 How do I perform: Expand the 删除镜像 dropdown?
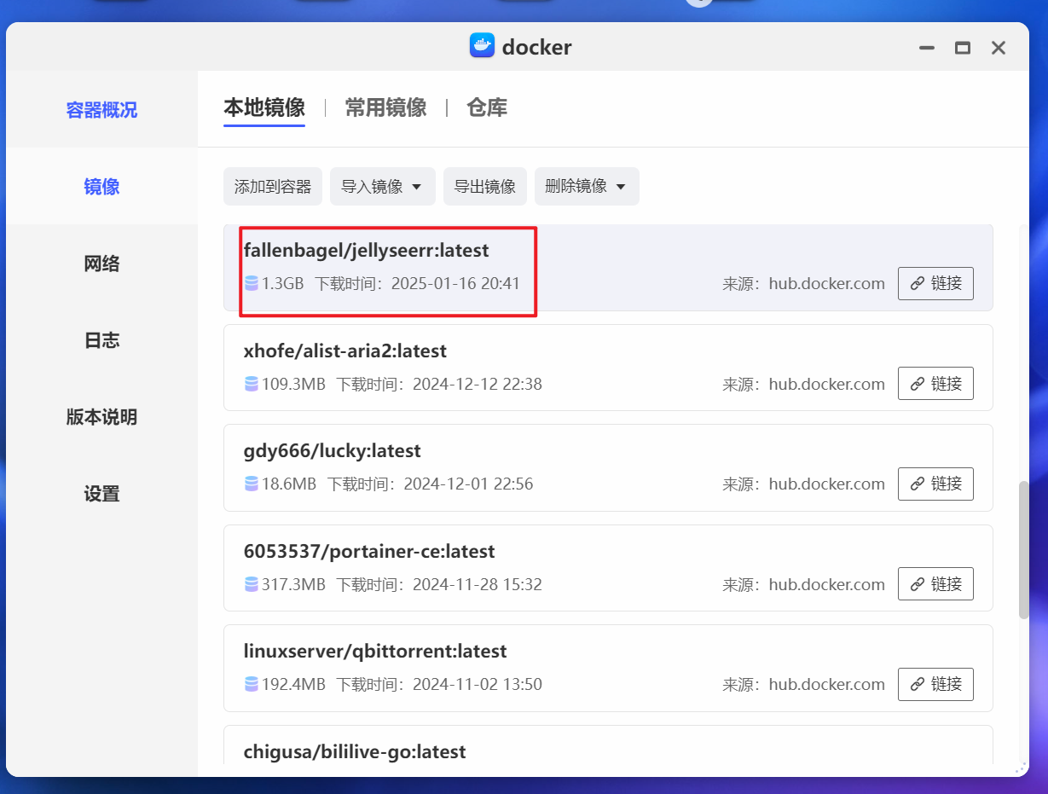pyautogui.click(x=587, y=186)
